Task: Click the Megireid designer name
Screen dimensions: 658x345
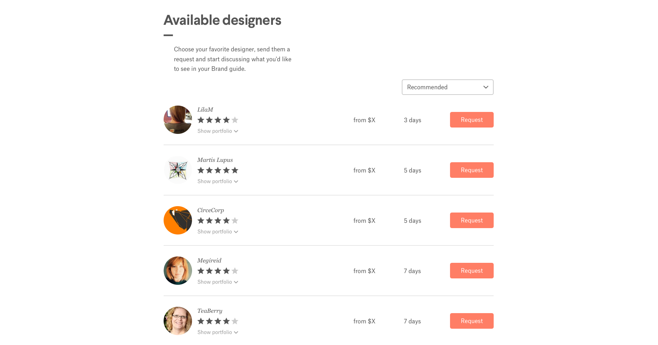Action: [209, 260]
